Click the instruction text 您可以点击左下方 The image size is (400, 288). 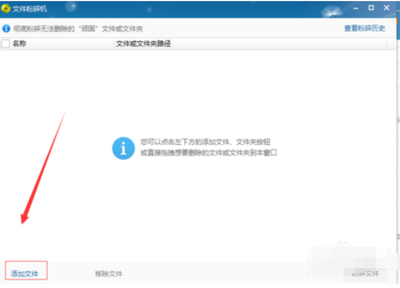[205, 142]
